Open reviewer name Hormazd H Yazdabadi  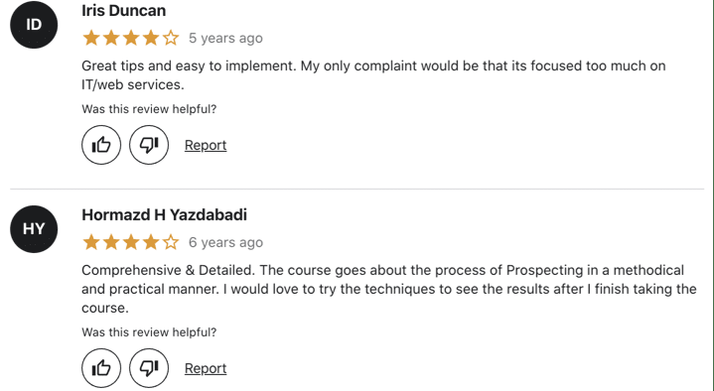(165, 214)
